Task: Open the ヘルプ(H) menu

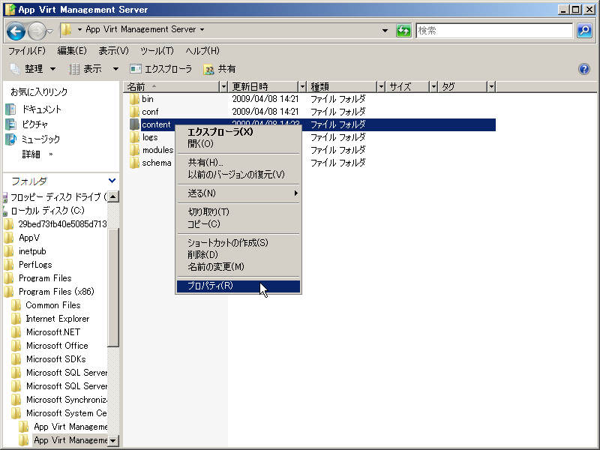Action: click(202, 51)
